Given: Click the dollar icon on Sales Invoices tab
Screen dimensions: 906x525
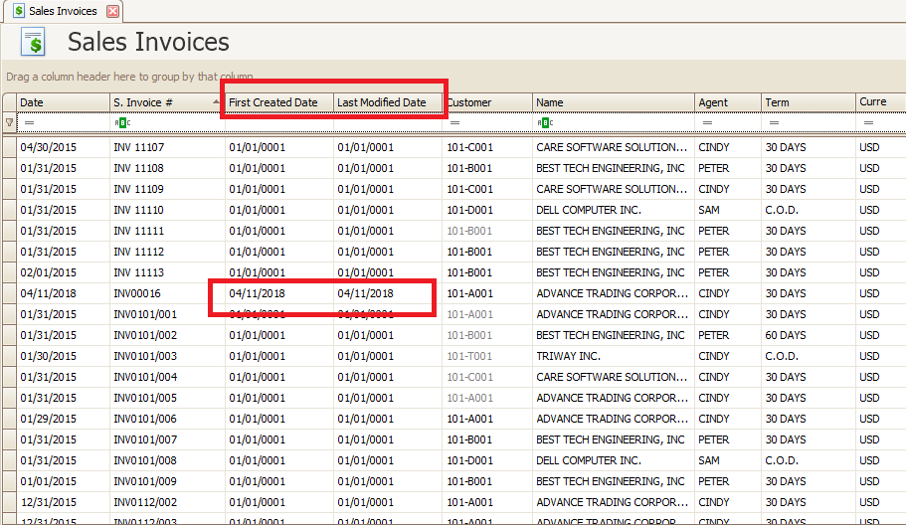Looking at the screenshot, I should [x=19, y=11].
